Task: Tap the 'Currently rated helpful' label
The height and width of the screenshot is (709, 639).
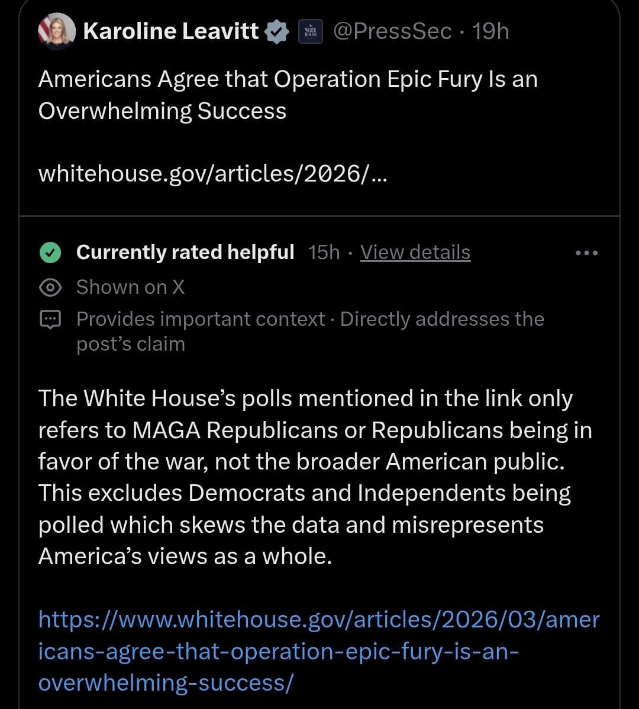Action: (185, 252)
